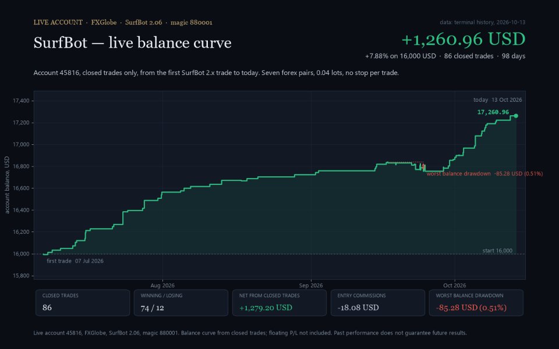The width and height of the screenshot is (559, 349).
Task: Click the '74 / 12' win-loss value
Action: pyautogui.click(x=152, y=308)
